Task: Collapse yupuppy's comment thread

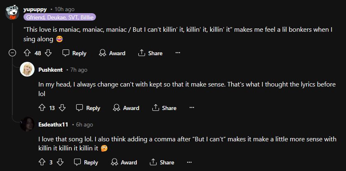Action: pyautogui.click(x=13, y=53)
